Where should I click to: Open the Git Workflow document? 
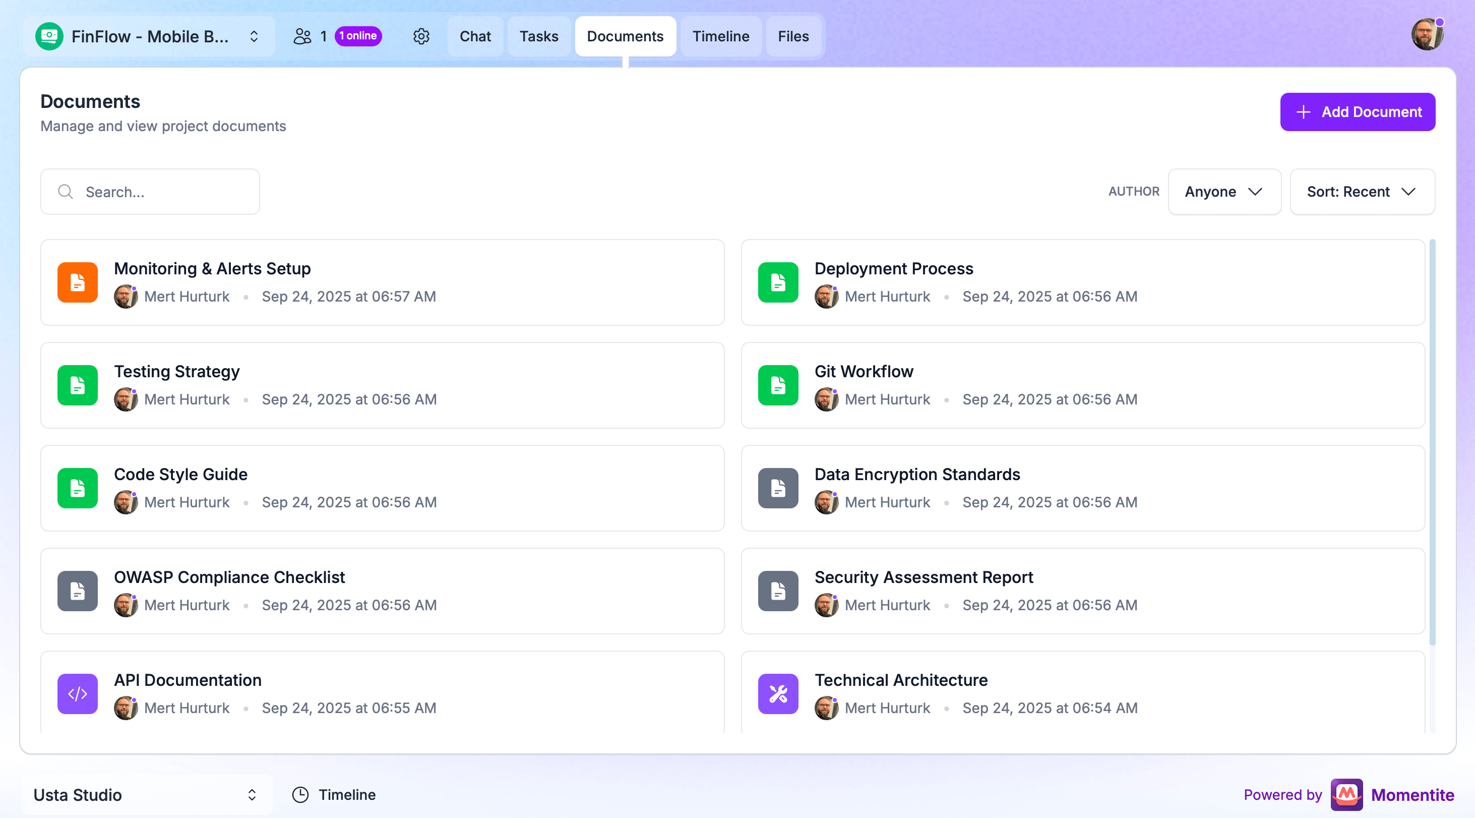[864, 371]
